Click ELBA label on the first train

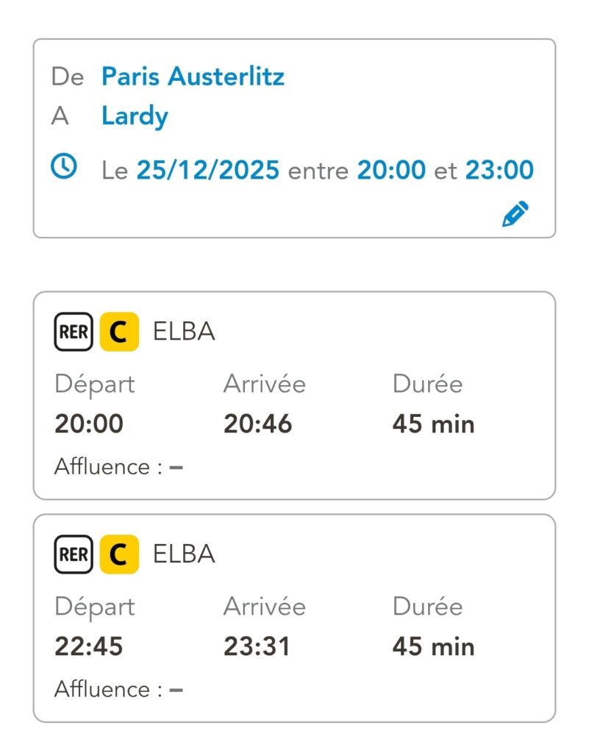[184, 332]
